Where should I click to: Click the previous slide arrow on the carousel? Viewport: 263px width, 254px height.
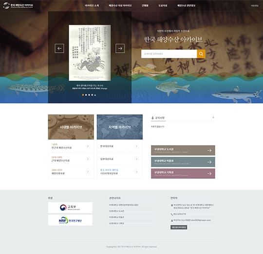[x=59, y=48]
